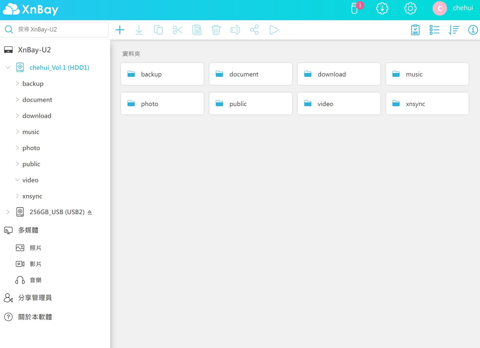Click the share icon in toolbar

254,30
